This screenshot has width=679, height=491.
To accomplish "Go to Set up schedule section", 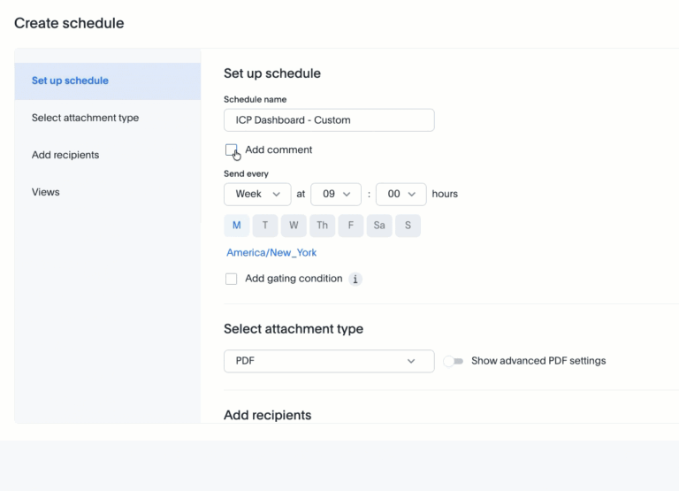I will 70,81.
